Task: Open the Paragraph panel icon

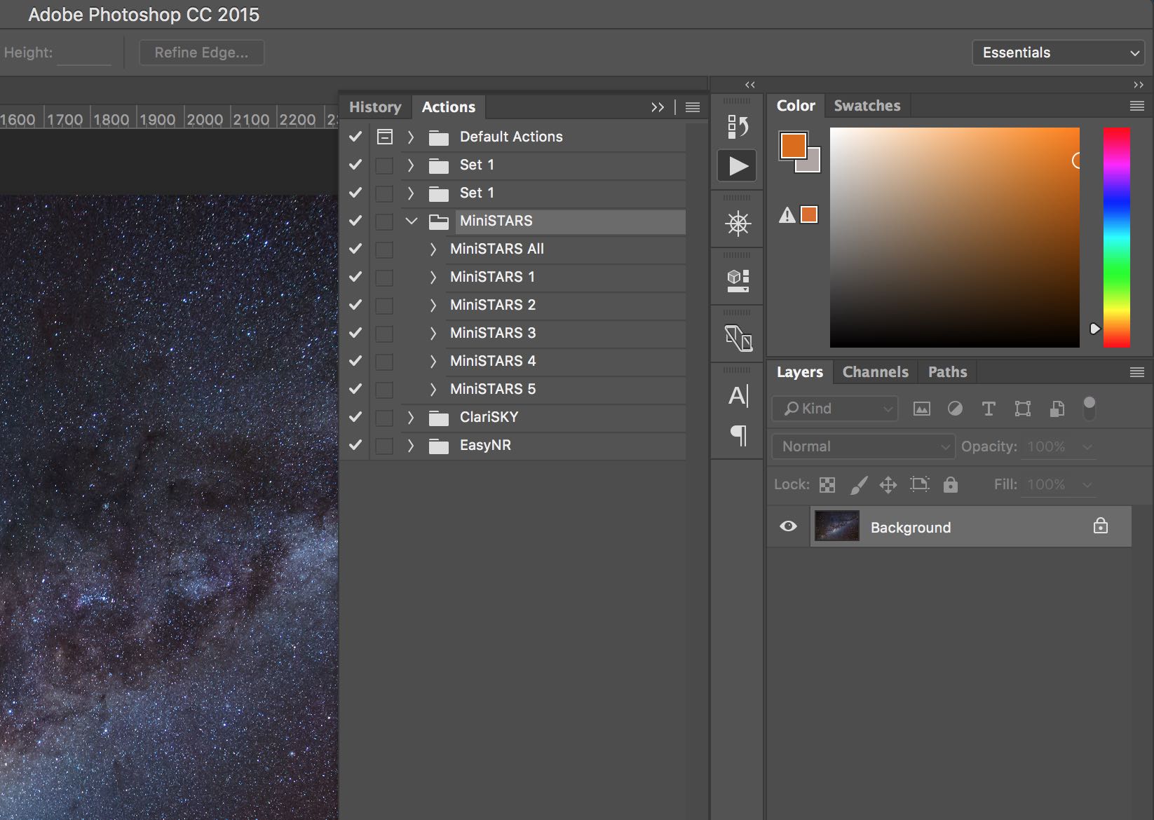Action: 738,435
